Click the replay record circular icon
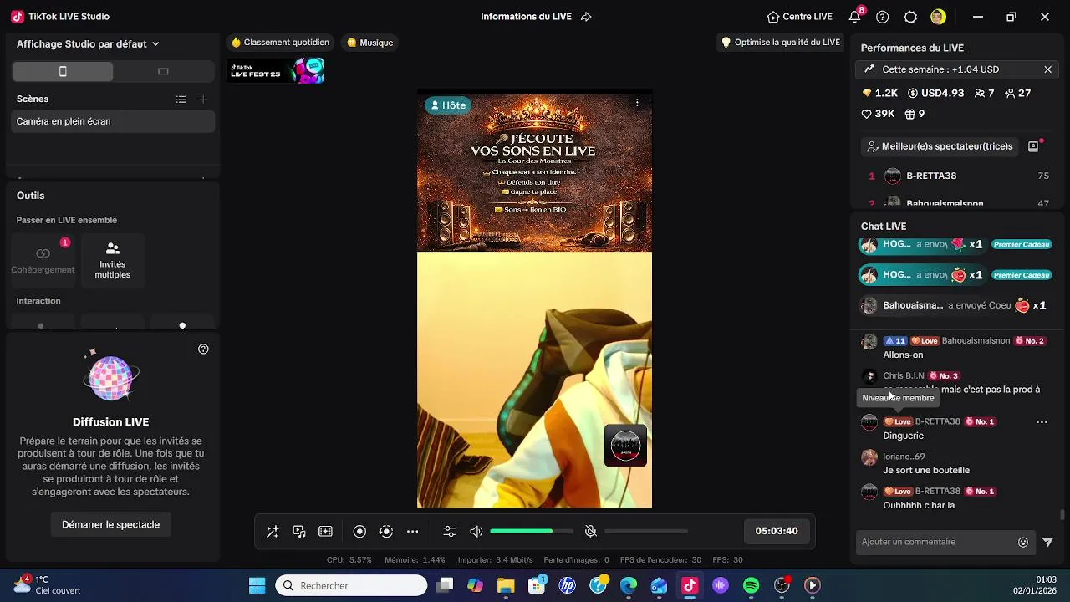 coord(385,532)
